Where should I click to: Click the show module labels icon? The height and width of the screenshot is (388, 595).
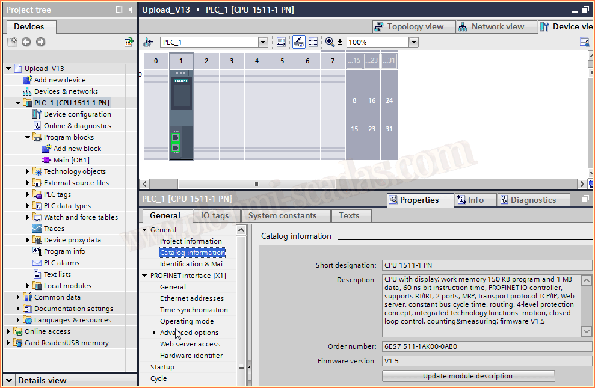(x=282, y=42)
